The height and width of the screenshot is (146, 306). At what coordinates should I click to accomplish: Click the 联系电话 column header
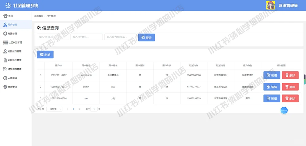click(x=194, y=66)
